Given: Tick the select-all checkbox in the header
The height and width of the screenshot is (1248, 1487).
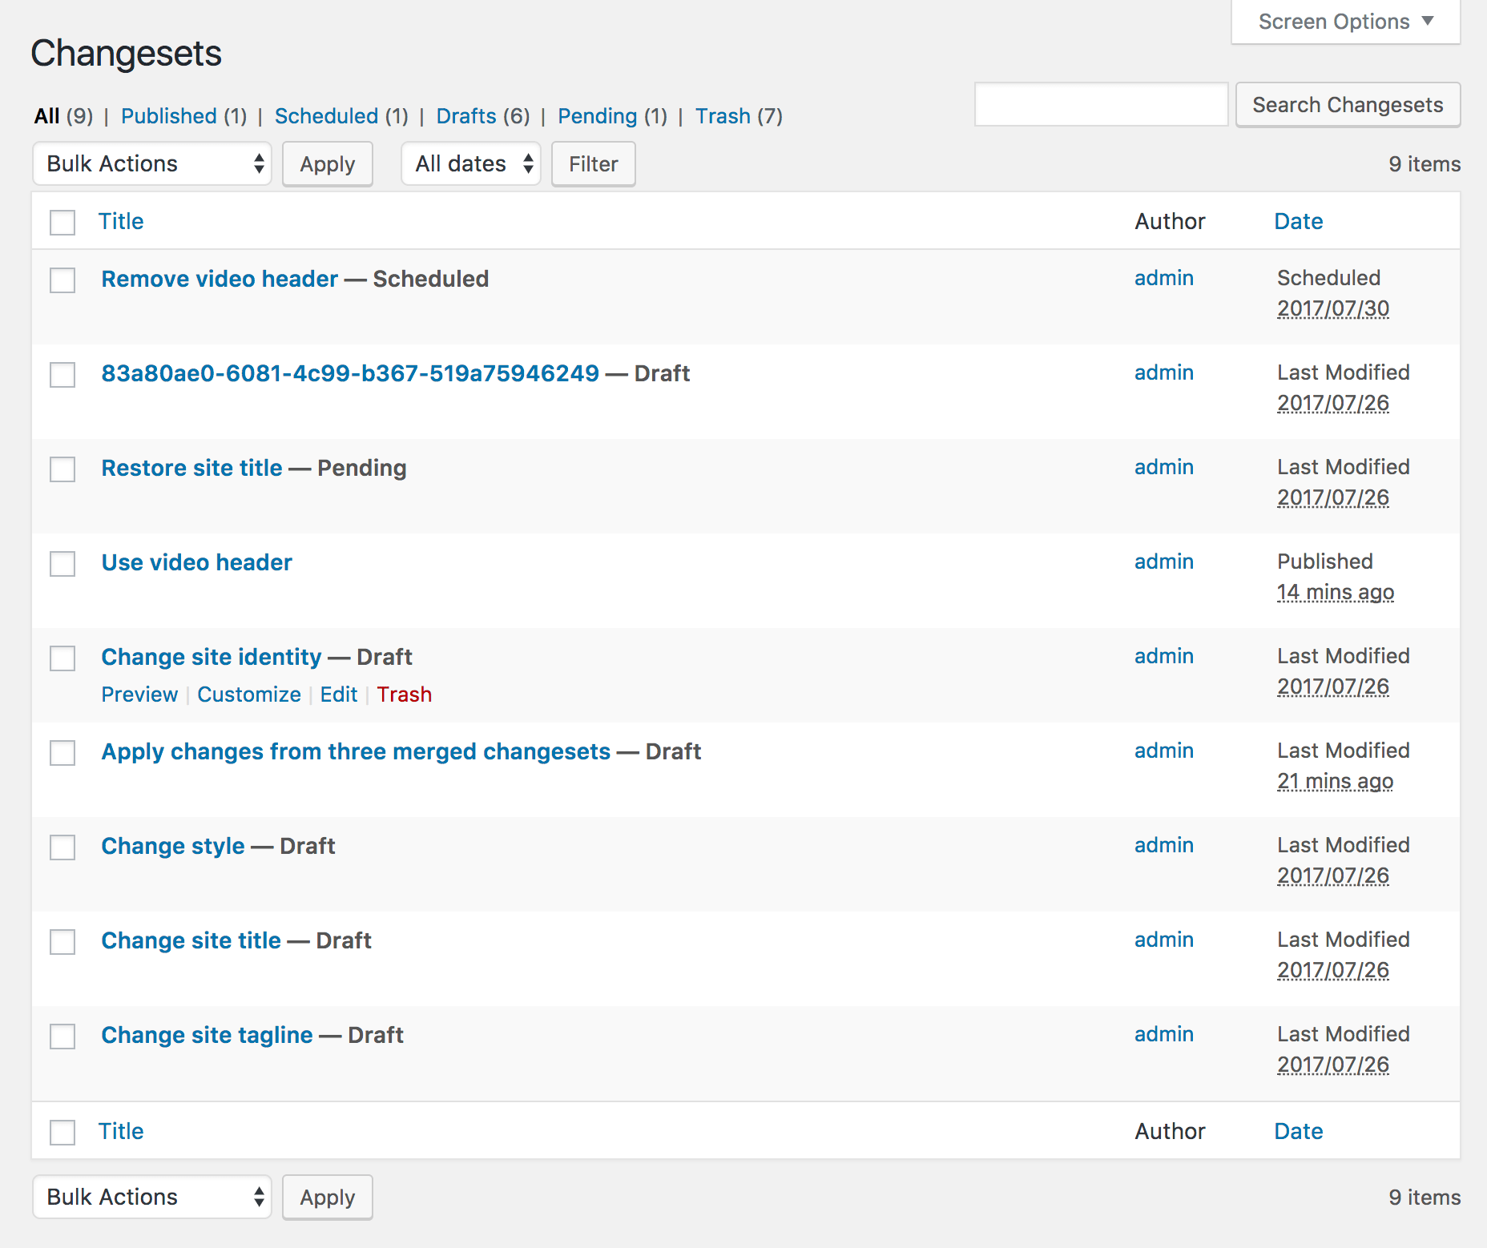Looking at the screenshot, I should 62,222.
